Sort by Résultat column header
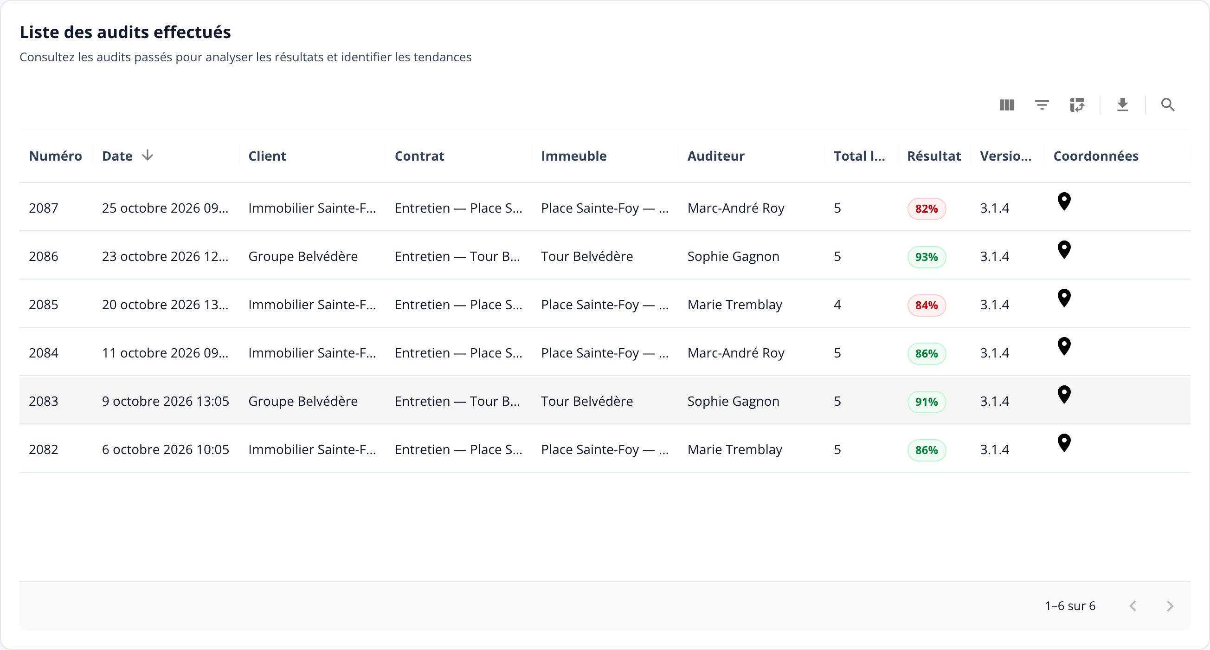This screenshot has height=650, width=1210. click(934, 156)
